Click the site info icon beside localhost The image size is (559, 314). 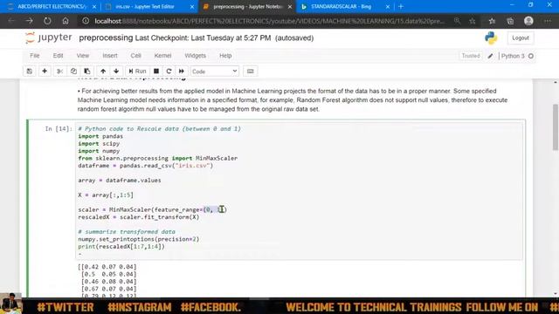click(x=86, y=21)
